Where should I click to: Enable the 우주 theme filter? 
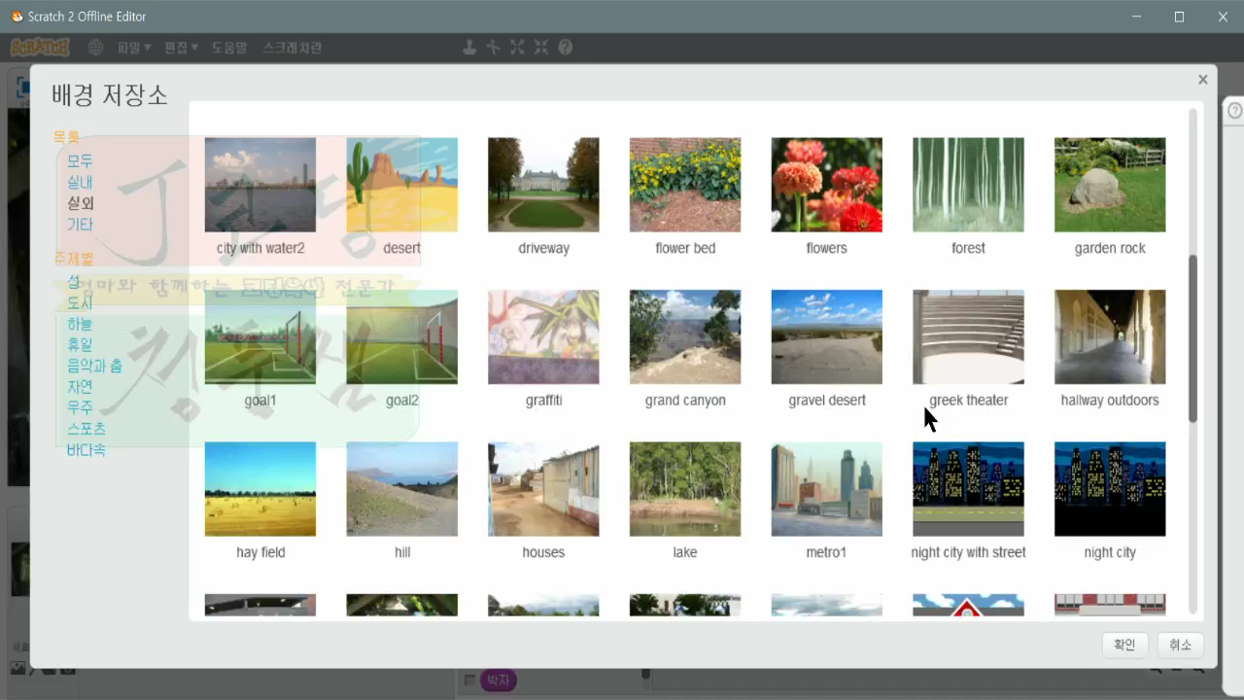tap(79, 408)
